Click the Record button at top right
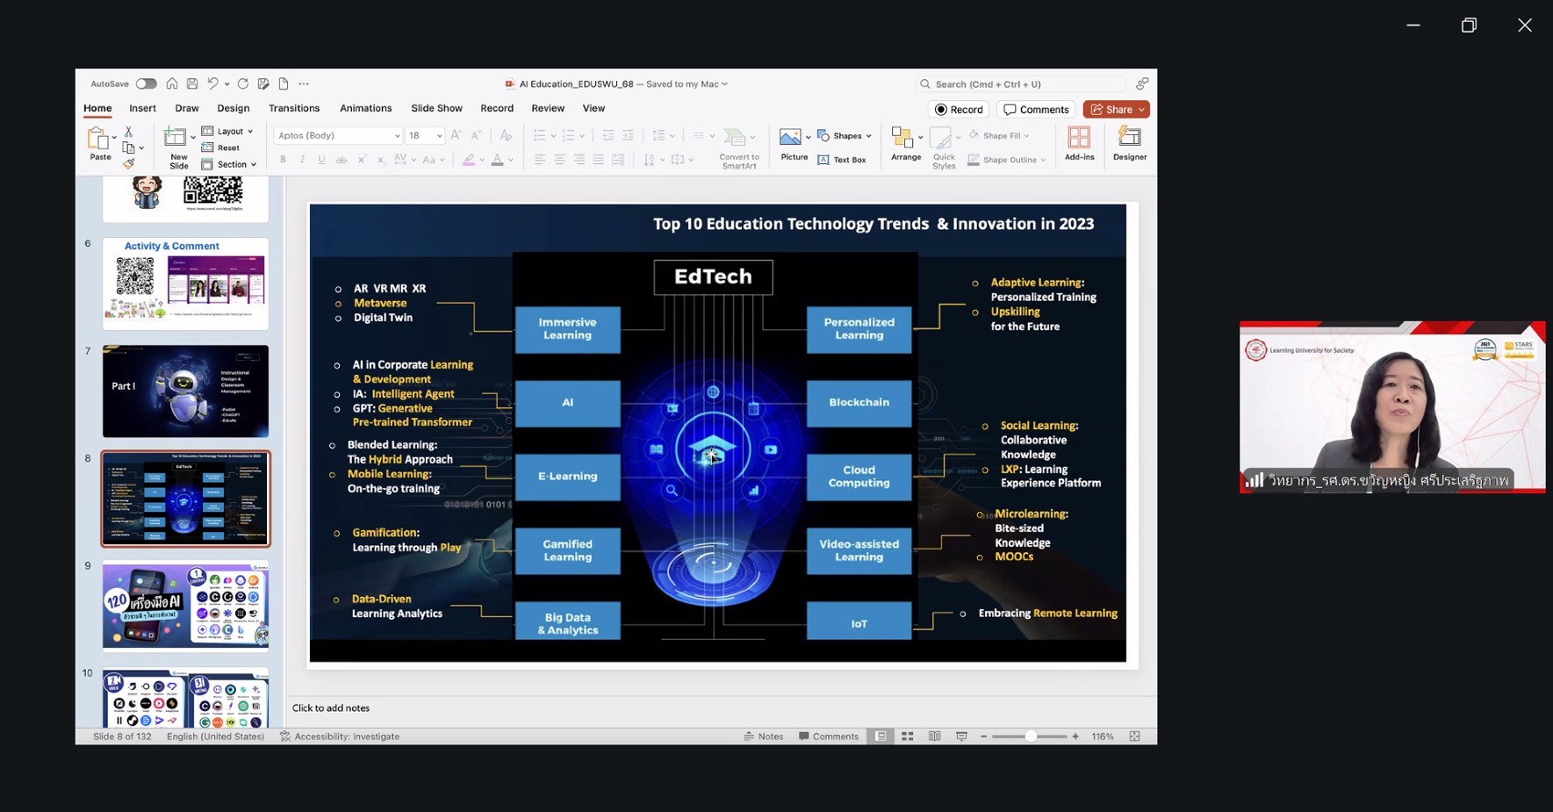 959,110
